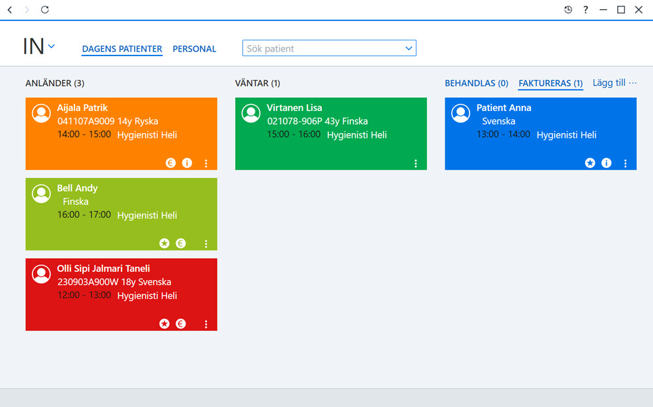Open info icon on Aijala Patrik card
The image size is (653, 407).
point(187,162)
